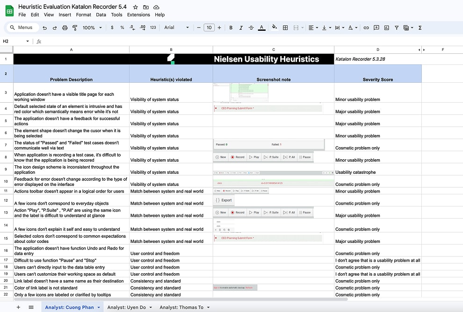Increase decimal places icon
This screenshot has width=463, height=312.
coord(143,28)
